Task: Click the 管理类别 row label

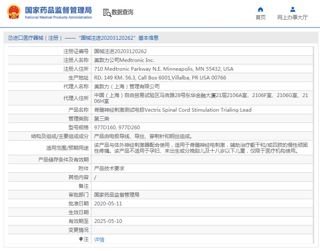Action: click(x=78, y=118)
